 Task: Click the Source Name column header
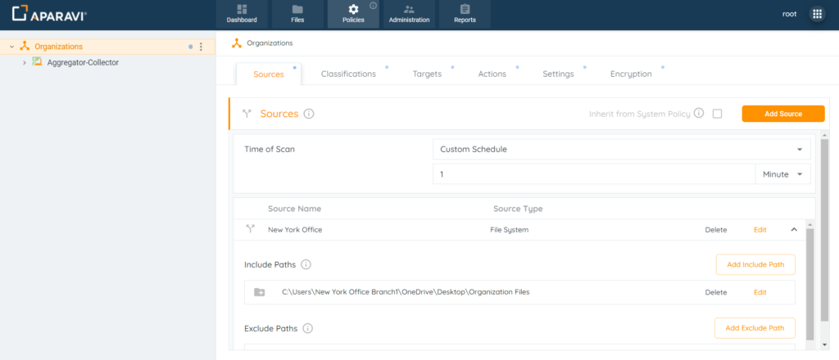pyautogui.click(x=294, y=209)
